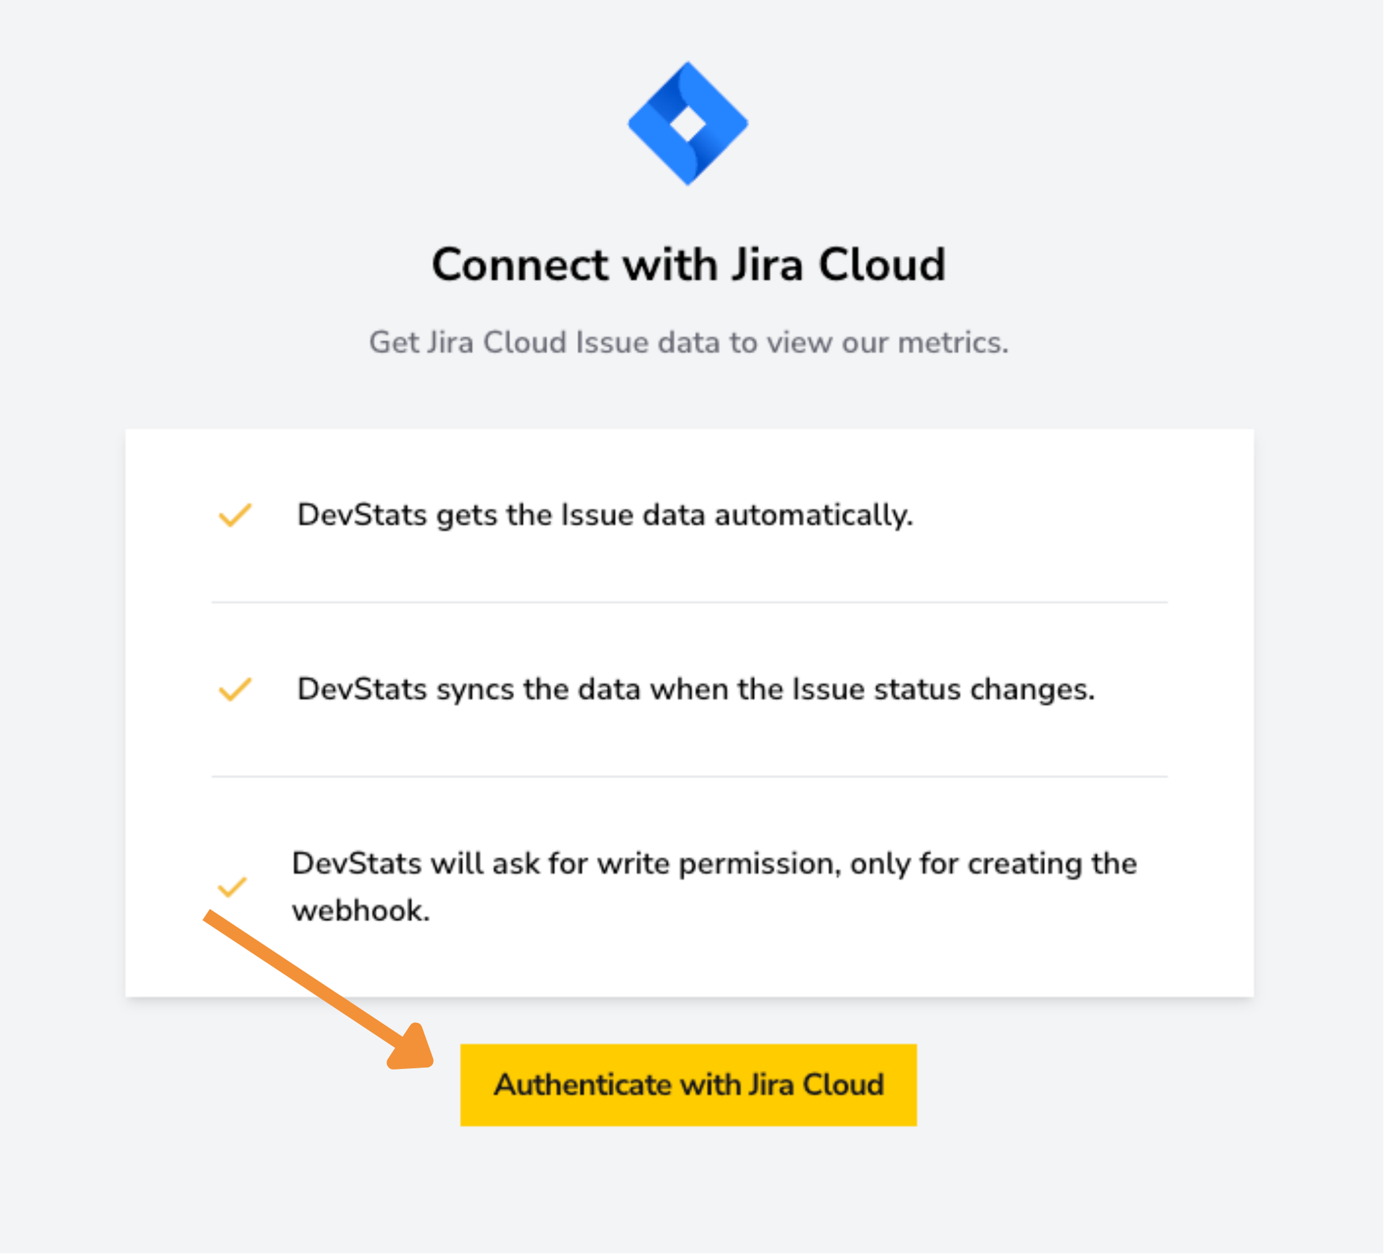
Task: Click the checkmark beside the write permission line
Action: 232,887
